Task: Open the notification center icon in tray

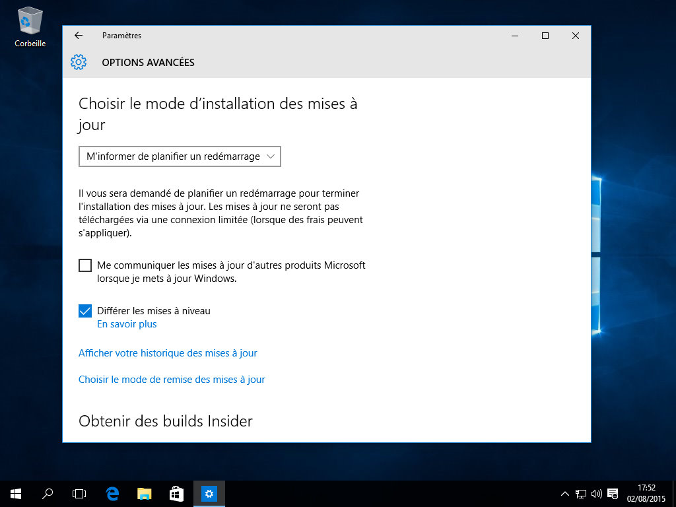Action: click(613, 493)
